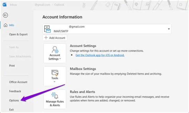Select Save Attachments in the sidebar
Image resolution: width=189 pixels, height=113 pixels.
20,56
